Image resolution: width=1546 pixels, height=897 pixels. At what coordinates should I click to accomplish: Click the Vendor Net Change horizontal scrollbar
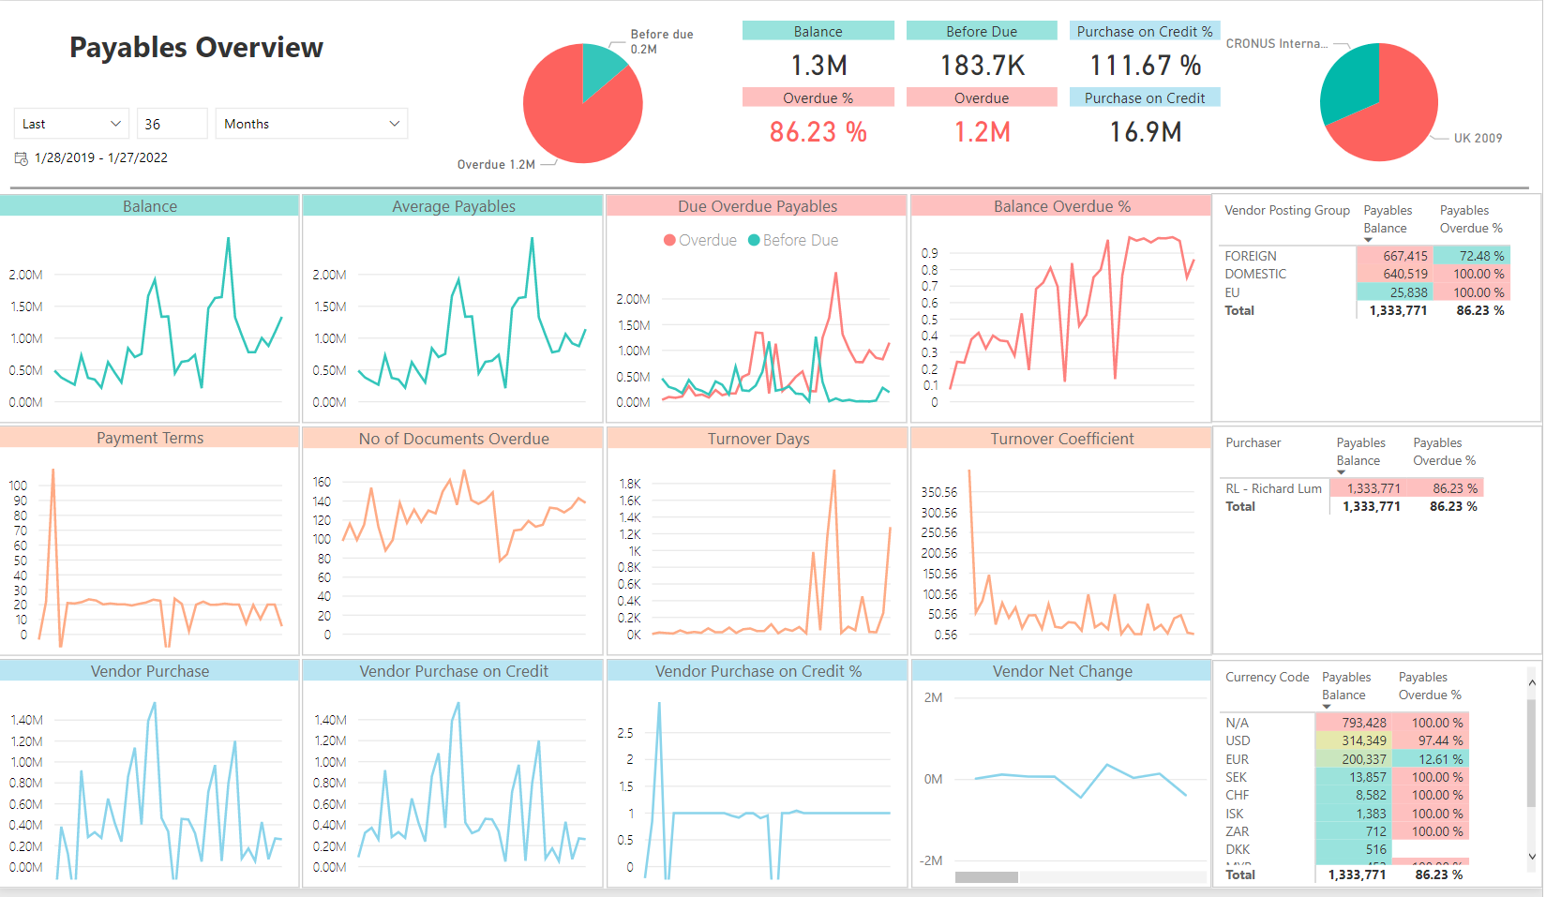986,877
